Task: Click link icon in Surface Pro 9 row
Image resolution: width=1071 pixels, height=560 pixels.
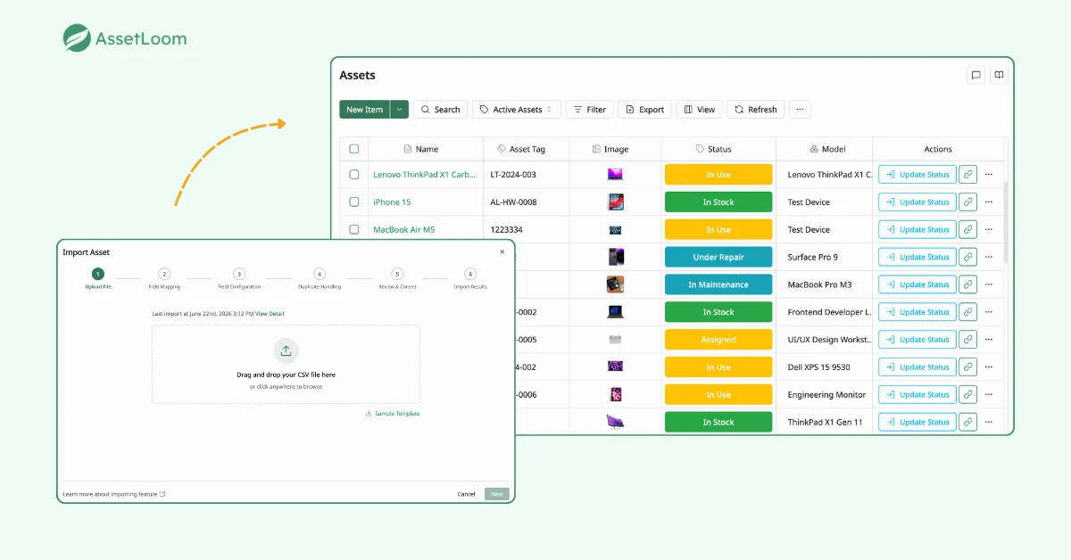Action: click(x=967, y=257)
